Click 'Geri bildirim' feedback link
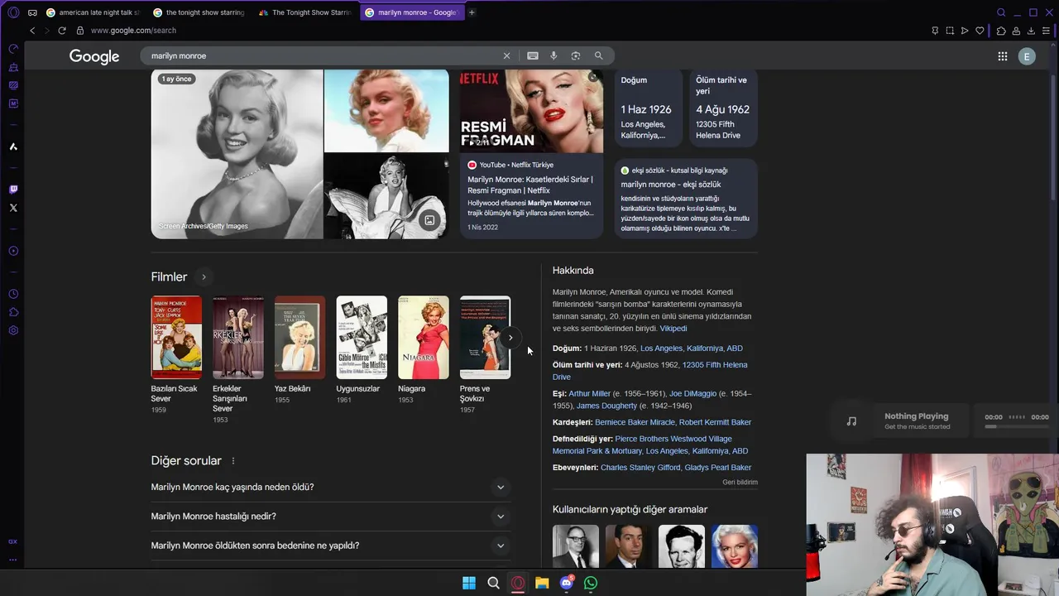Screen dimensions: 1059x596 tap(740, 482)
